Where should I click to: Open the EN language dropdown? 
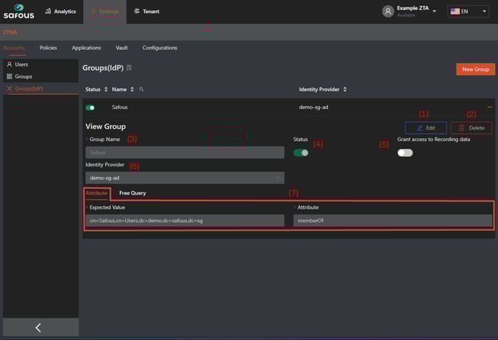[x=468, y=12]
